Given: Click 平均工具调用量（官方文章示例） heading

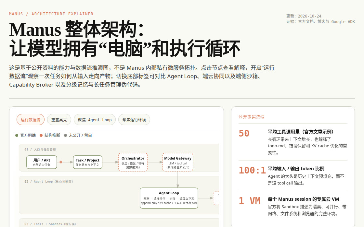Looking at the screenshot, I should (x=301, y=132).
